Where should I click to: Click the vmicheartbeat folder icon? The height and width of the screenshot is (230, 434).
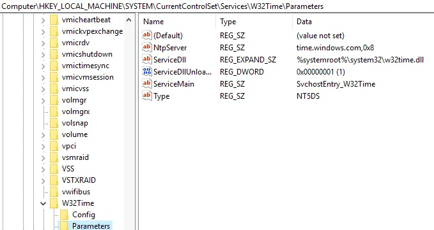[54, 20]
